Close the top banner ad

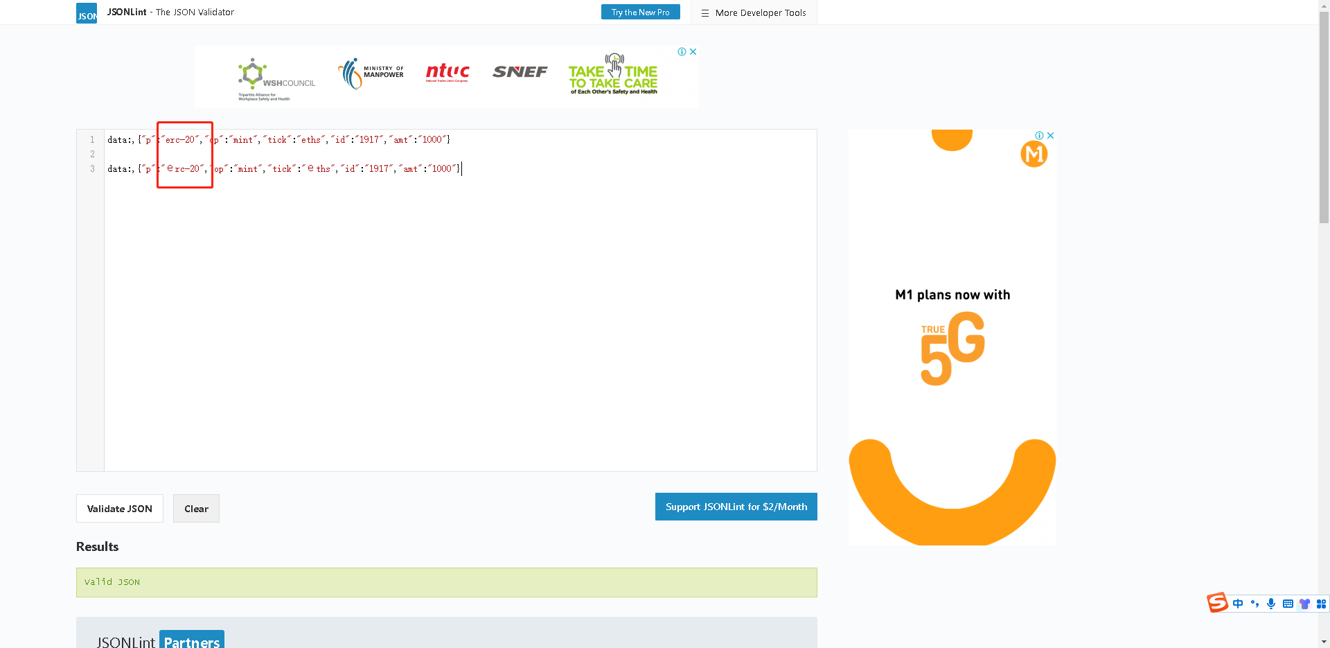coord(693,52)
